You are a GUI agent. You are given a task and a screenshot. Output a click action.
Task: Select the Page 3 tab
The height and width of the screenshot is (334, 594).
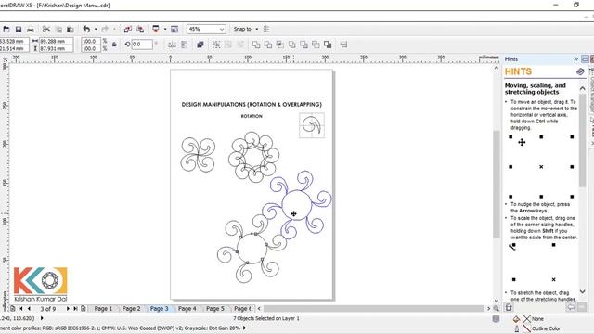(159, 309)
